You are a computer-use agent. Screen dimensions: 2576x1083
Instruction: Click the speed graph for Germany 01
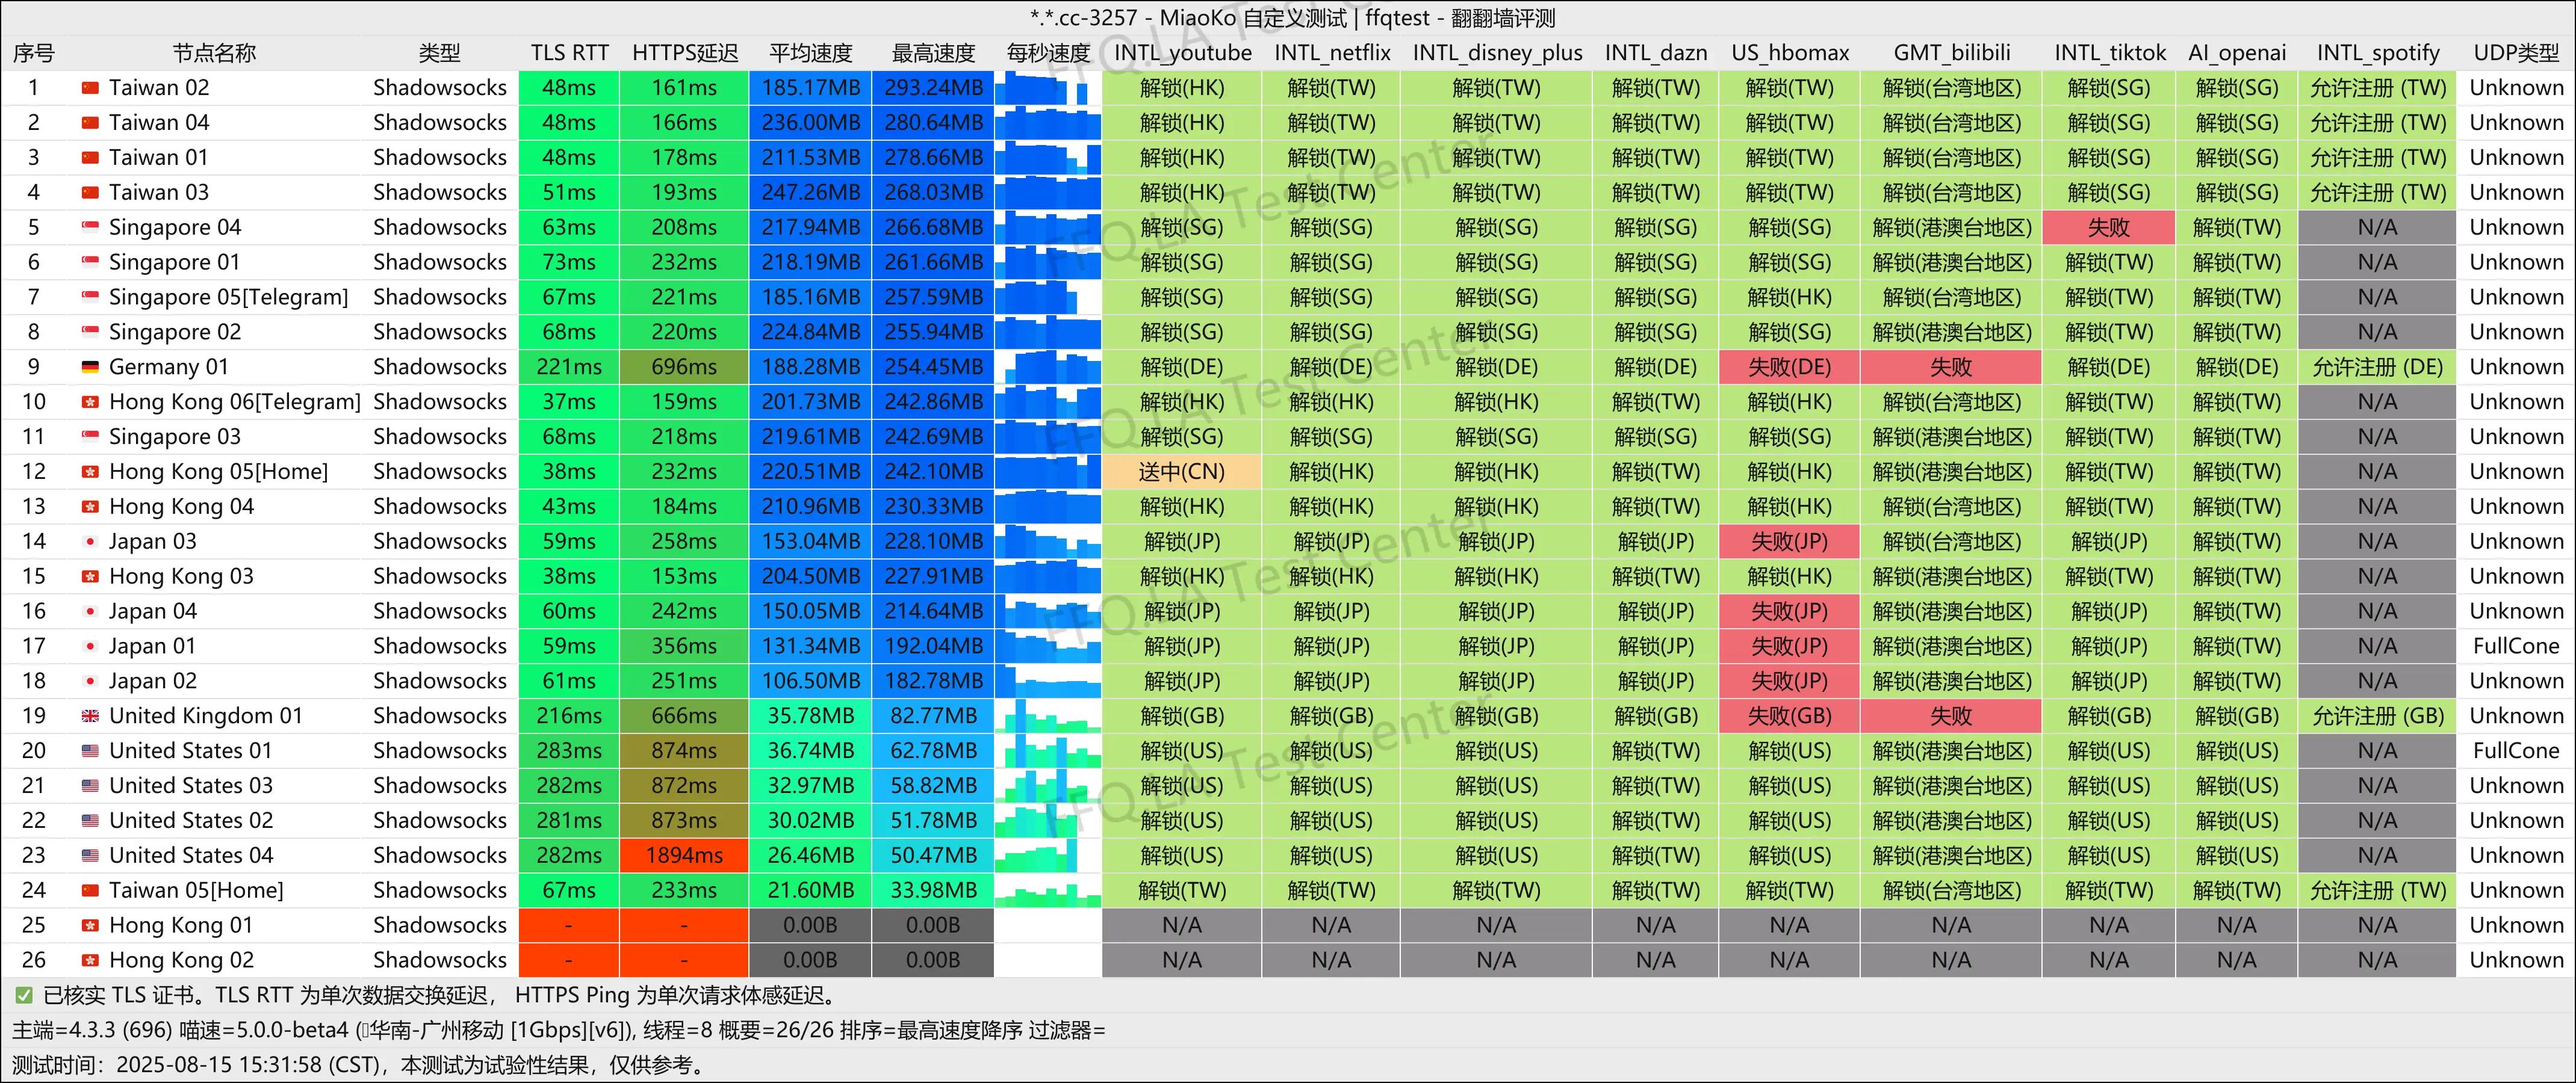1047,368
